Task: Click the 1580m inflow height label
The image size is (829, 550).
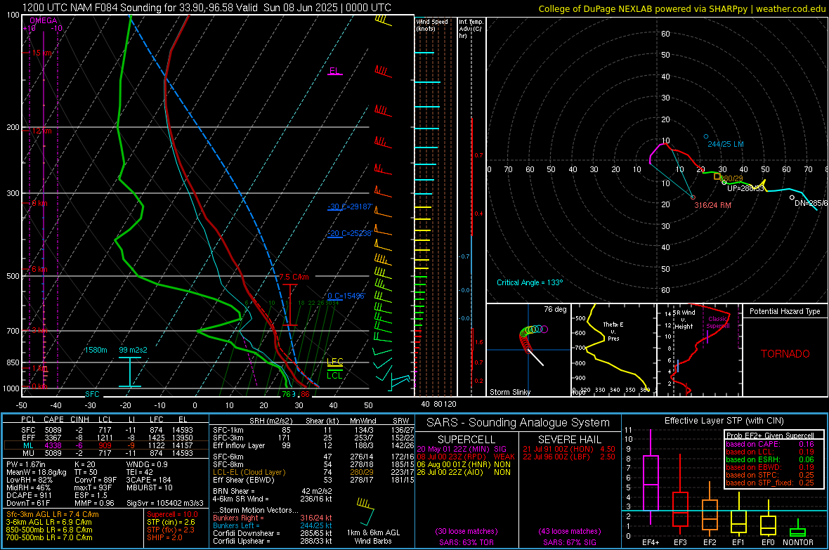Action: click(x=96, y=350)
